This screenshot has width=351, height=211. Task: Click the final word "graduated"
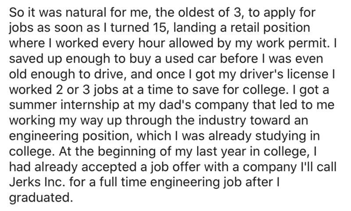(39, 198)
